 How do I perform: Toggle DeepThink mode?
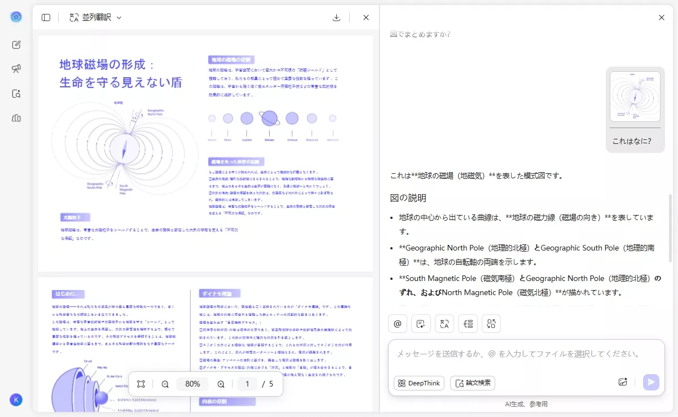(419, 383)
